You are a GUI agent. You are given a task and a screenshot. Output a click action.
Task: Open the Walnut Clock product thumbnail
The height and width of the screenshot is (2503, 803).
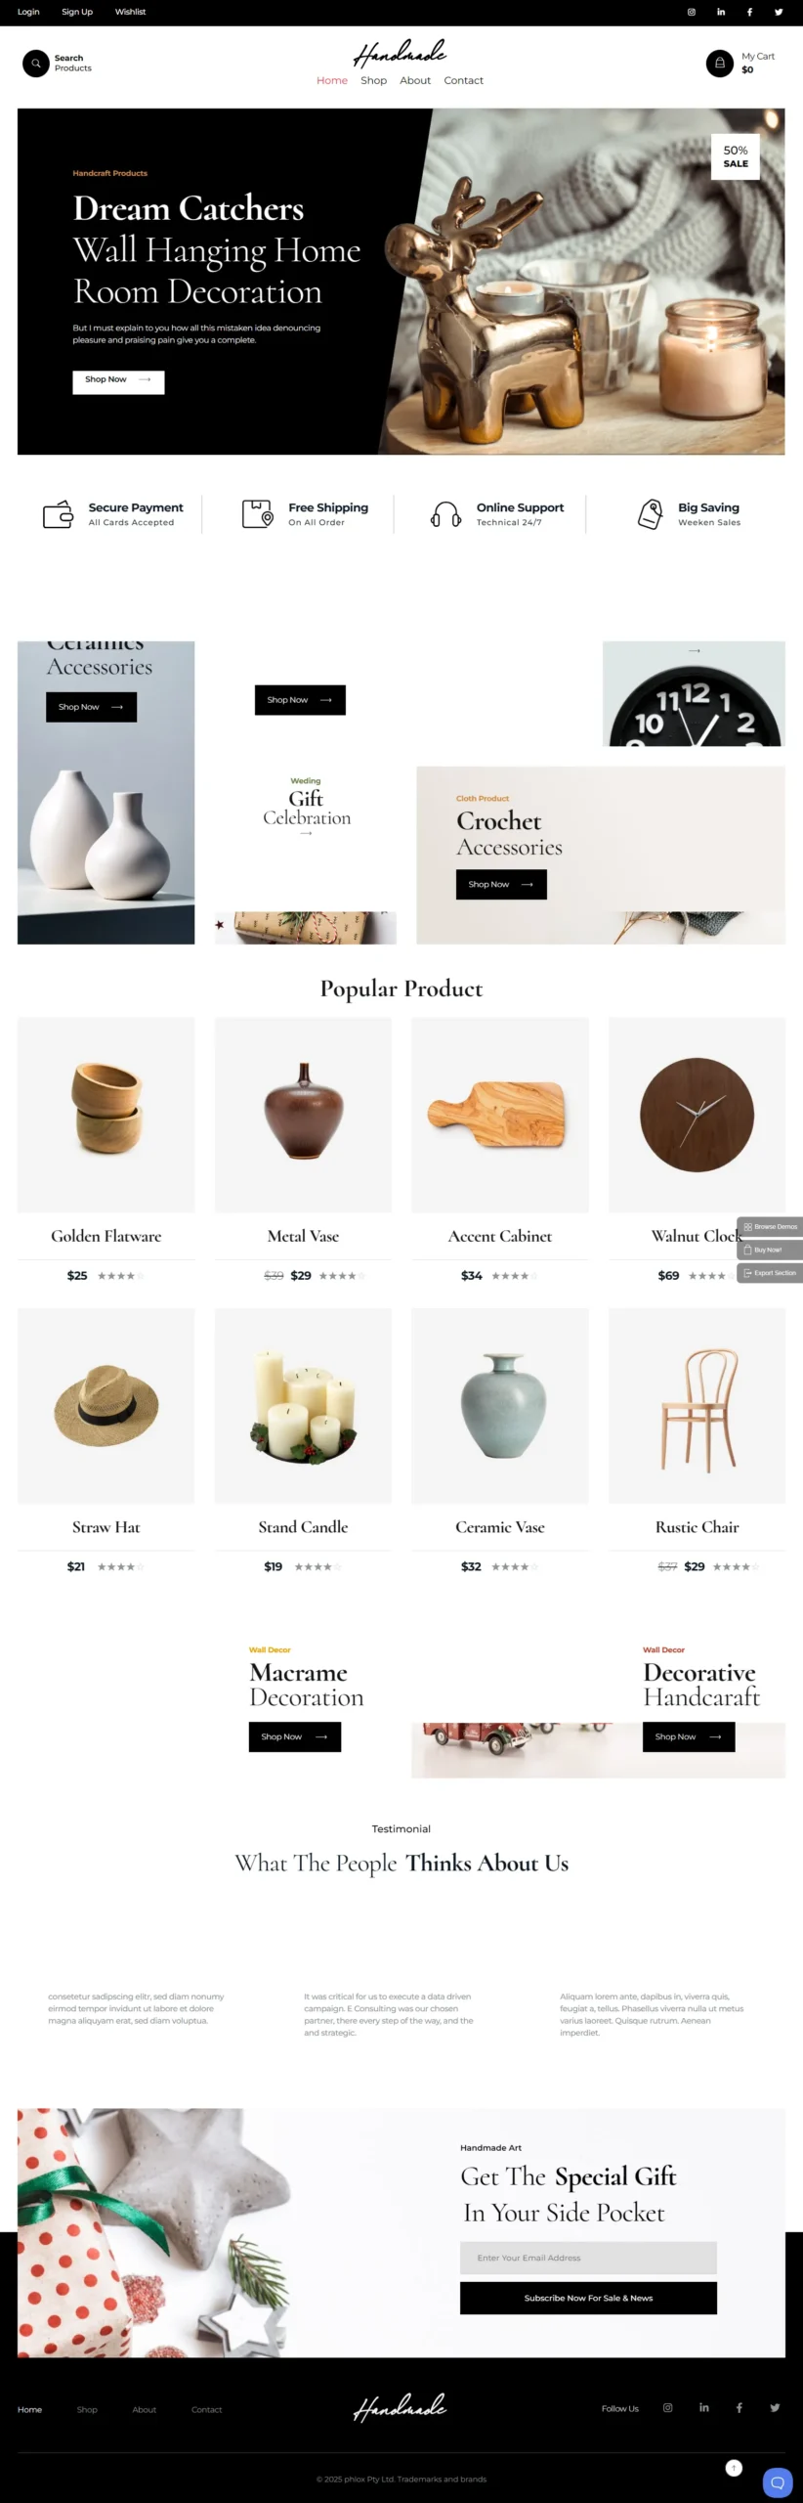[697, 1115]
